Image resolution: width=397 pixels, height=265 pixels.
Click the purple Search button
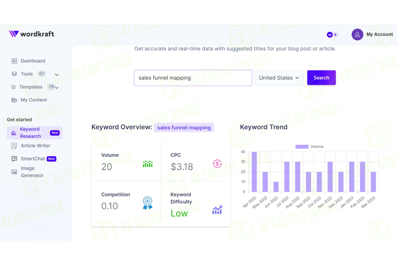point(322,78)
